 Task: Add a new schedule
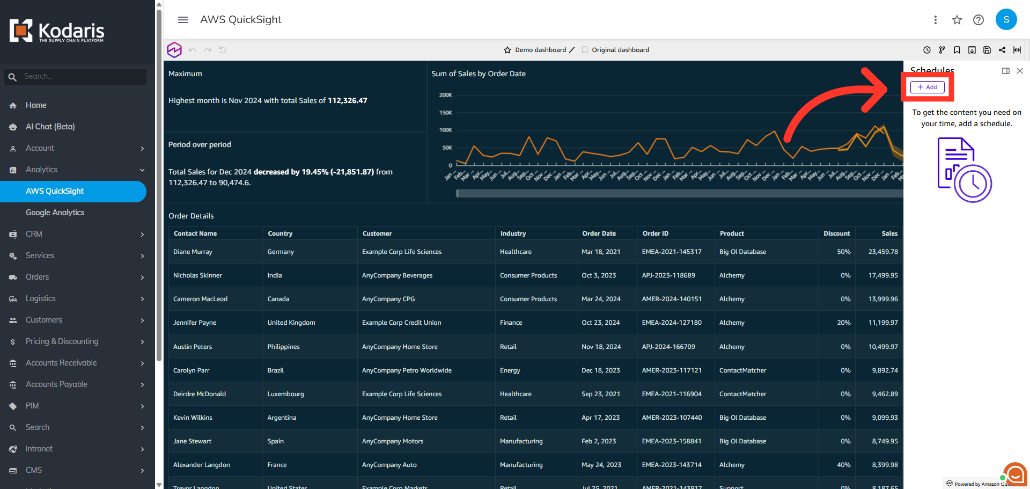point(928,87)
